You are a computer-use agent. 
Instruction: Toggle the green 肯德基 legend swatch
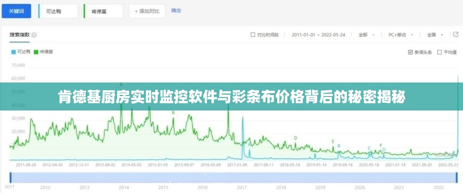(36, 52)
